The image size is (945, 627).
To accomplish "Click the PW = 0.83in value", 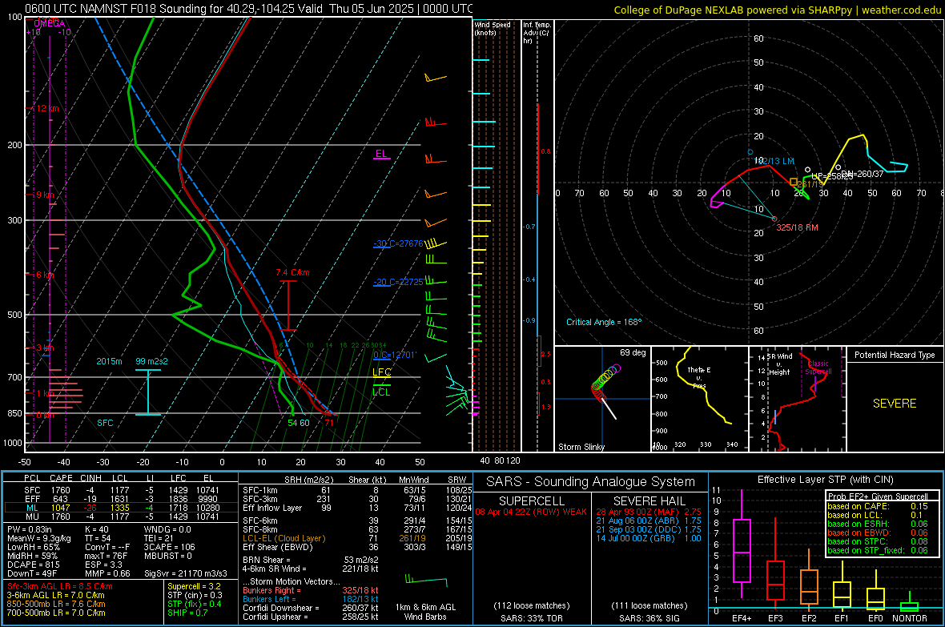I will pyautogui.click(x=30, y=529).
